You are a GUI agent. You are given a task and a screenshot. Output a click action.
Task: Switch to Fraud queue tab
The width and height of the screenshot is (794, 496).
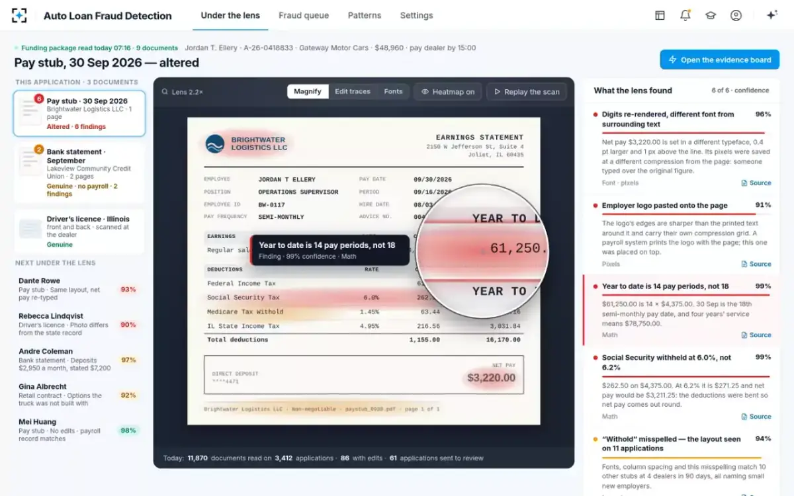(x=304, y=15)
